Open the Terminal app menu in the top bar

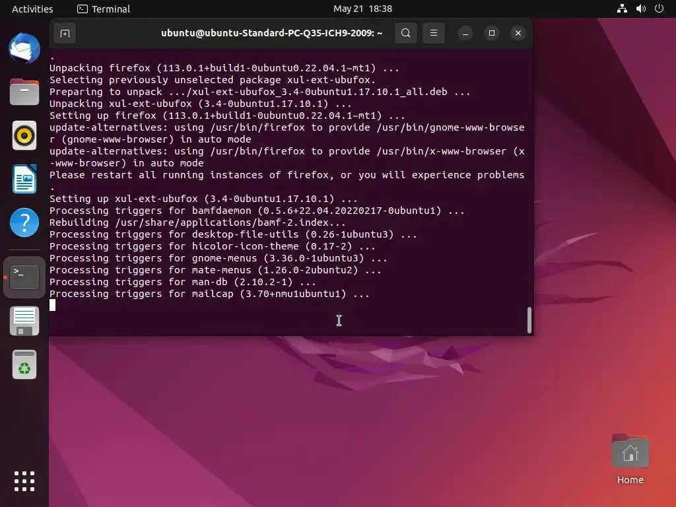(104, 9)
